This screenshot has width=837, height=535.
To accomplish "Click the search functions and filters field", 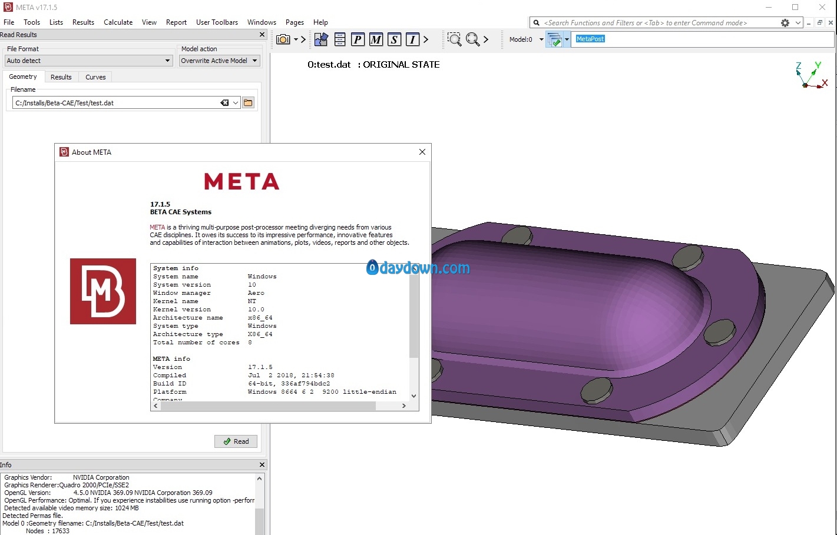I will pyautogui.click(x=659, y=22).
